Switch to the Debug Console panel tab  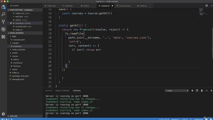click(x=62, y=91)
